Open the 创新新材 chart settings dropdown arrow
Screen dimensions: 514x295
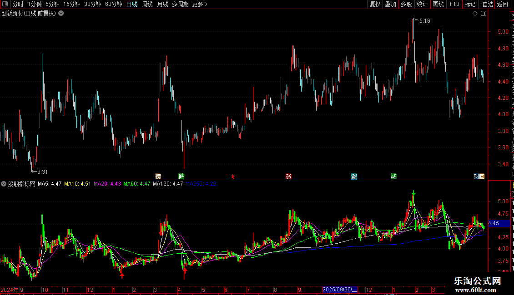[61, 14]
